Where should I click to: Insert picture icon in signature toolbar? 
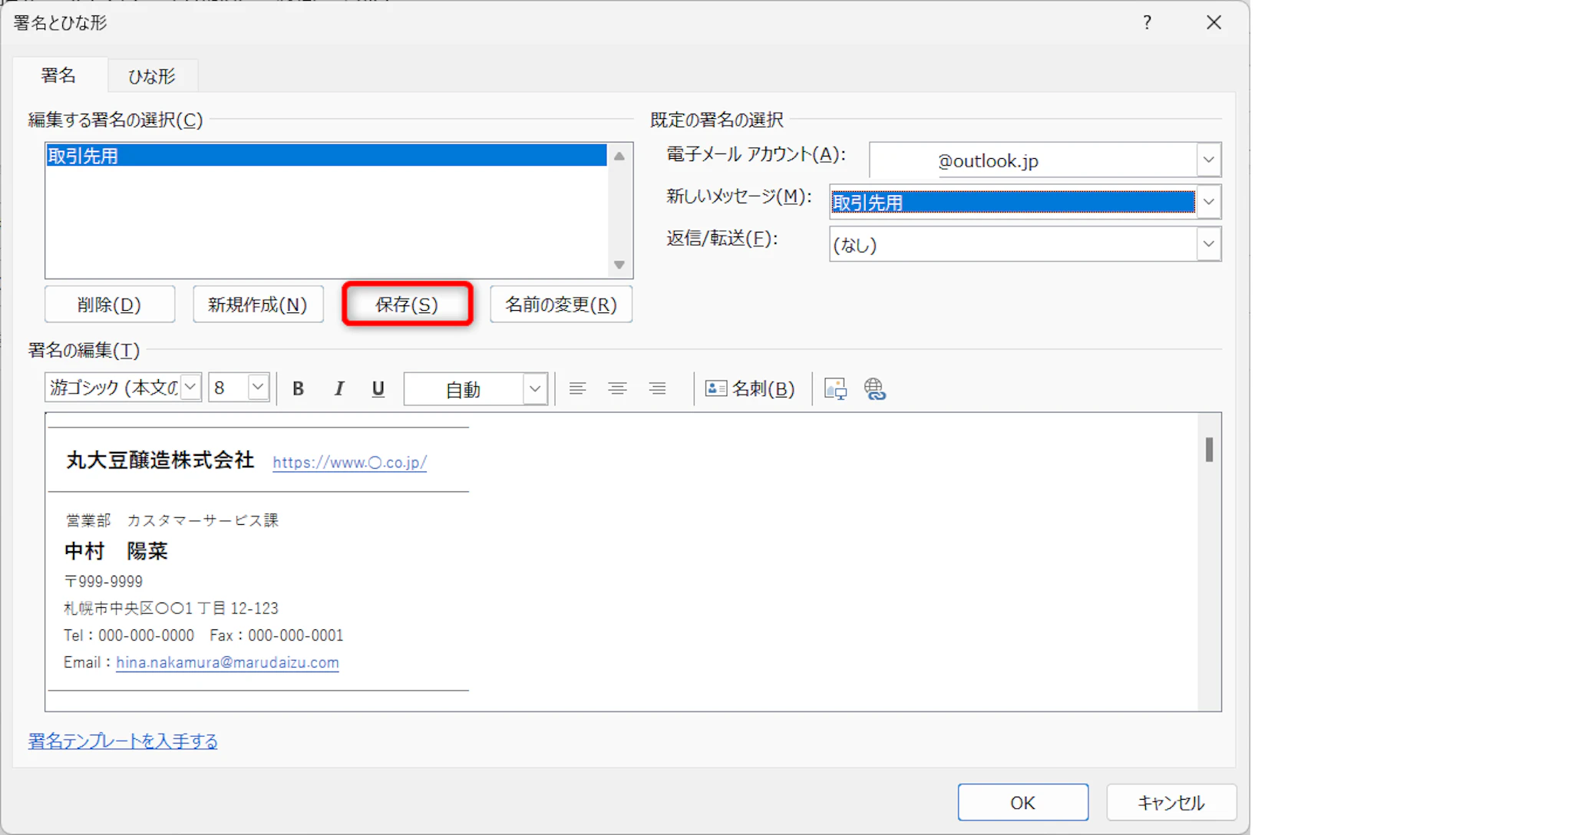(835, 389)
